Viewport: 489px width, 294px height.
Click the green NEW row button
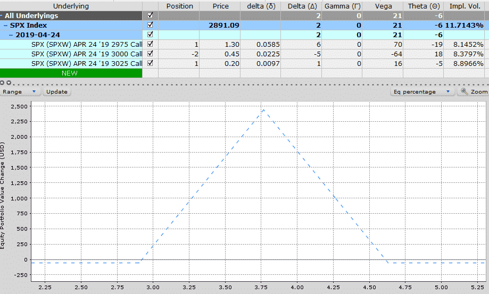click(71, 73)
